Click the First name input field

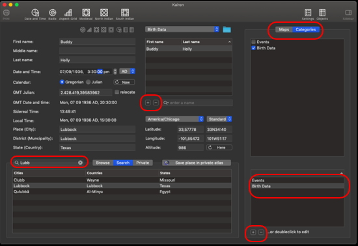(97, 42)
